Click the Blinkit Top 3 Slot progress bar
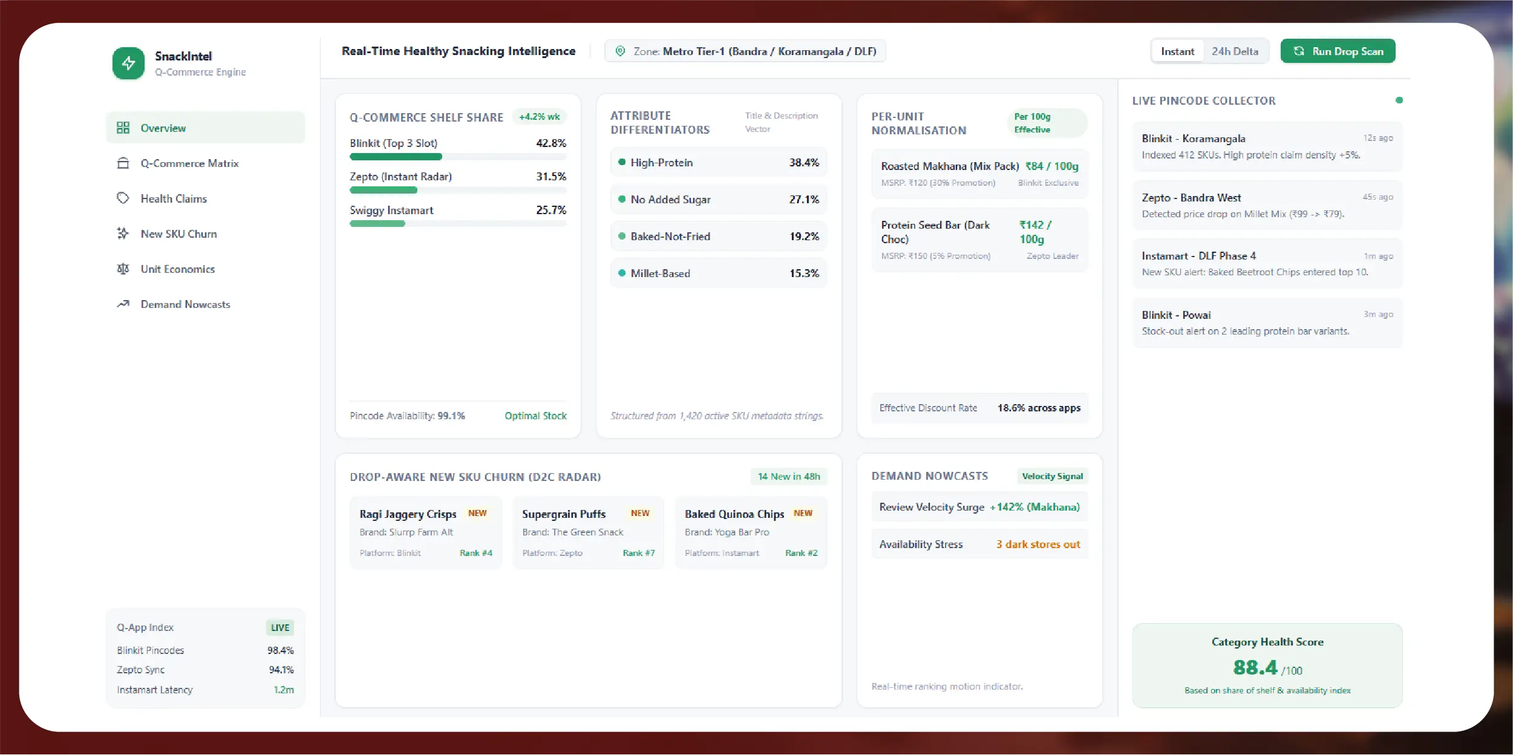 [x=458, y=157]
